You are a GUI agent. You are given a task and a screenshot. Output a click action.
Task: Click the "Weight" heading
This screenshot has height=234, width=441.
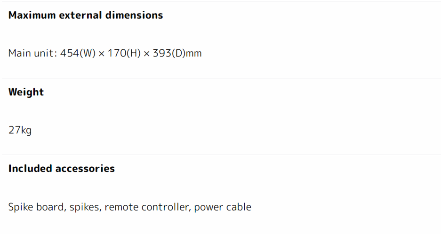pyautogui.click(x=26, y=92)
